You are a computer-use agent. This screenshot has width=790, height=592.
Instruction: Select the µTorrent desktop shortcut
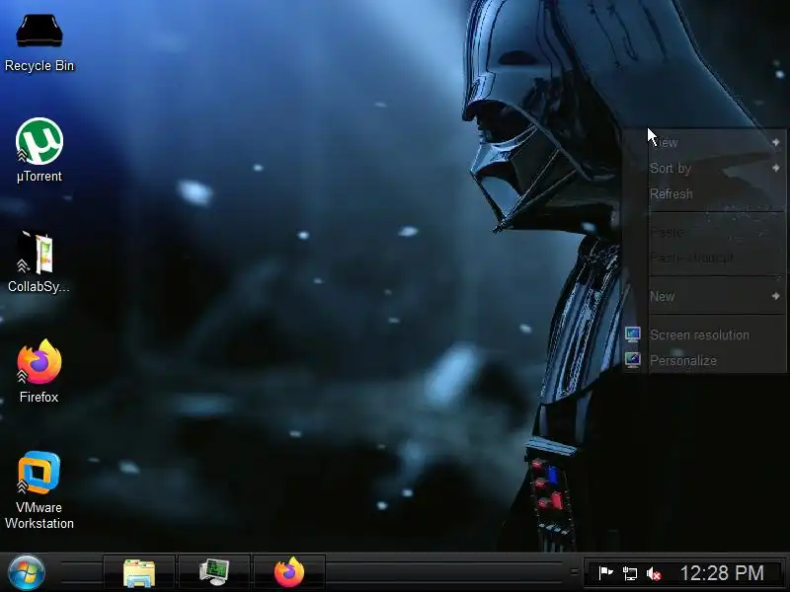(39, 150)
